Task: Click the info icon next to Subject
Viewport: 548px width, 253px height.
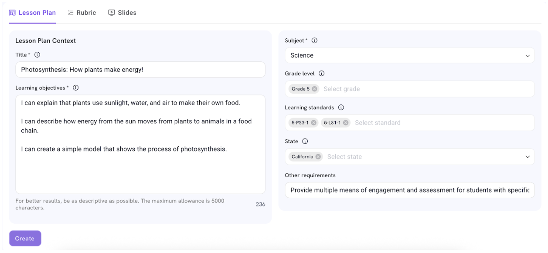Action: click(x=314, y=40)
